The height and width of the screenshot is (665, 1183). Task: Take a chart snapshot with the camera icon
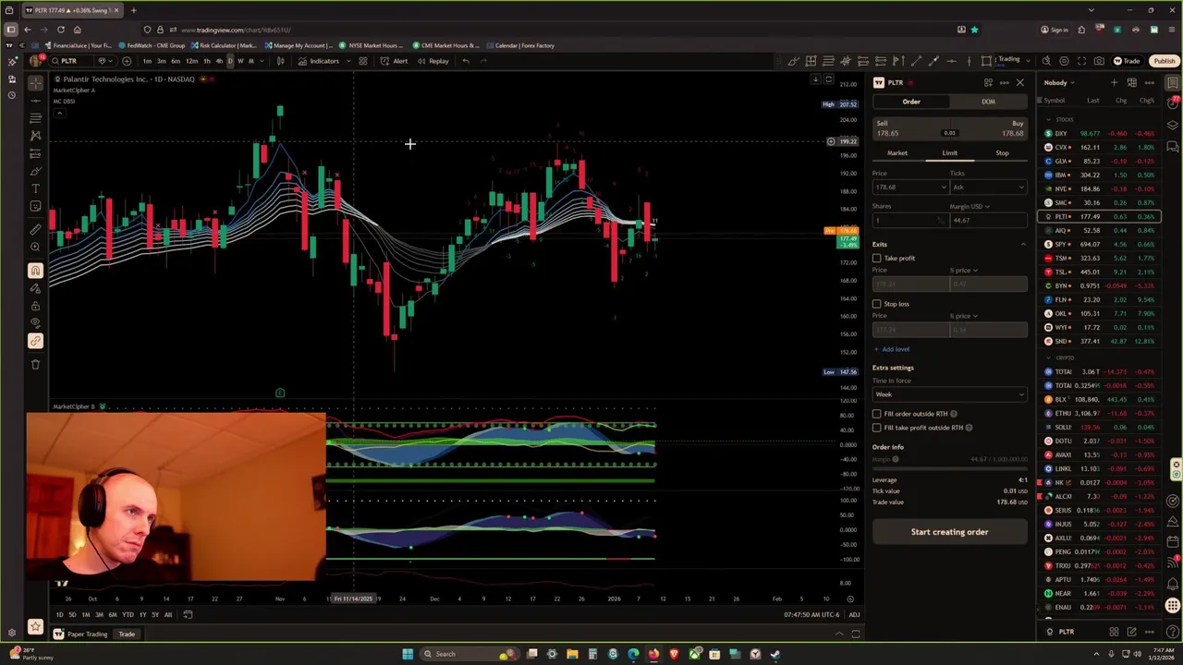click(x=1099, y=61)
